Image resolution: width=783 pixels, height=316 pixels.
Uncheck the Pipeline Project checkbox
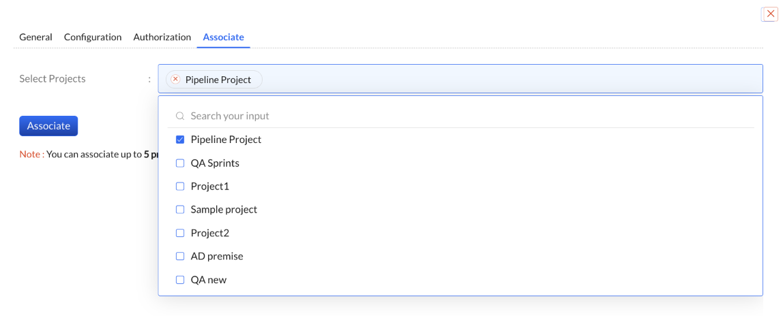point(180,140)
